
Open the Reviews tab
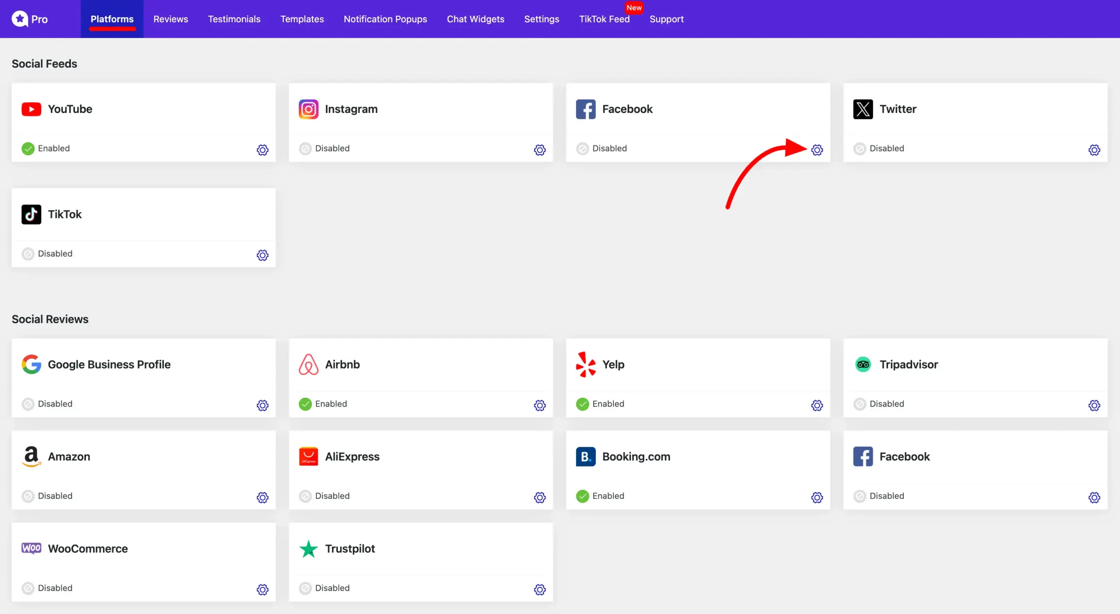click(x=171, y=19)
